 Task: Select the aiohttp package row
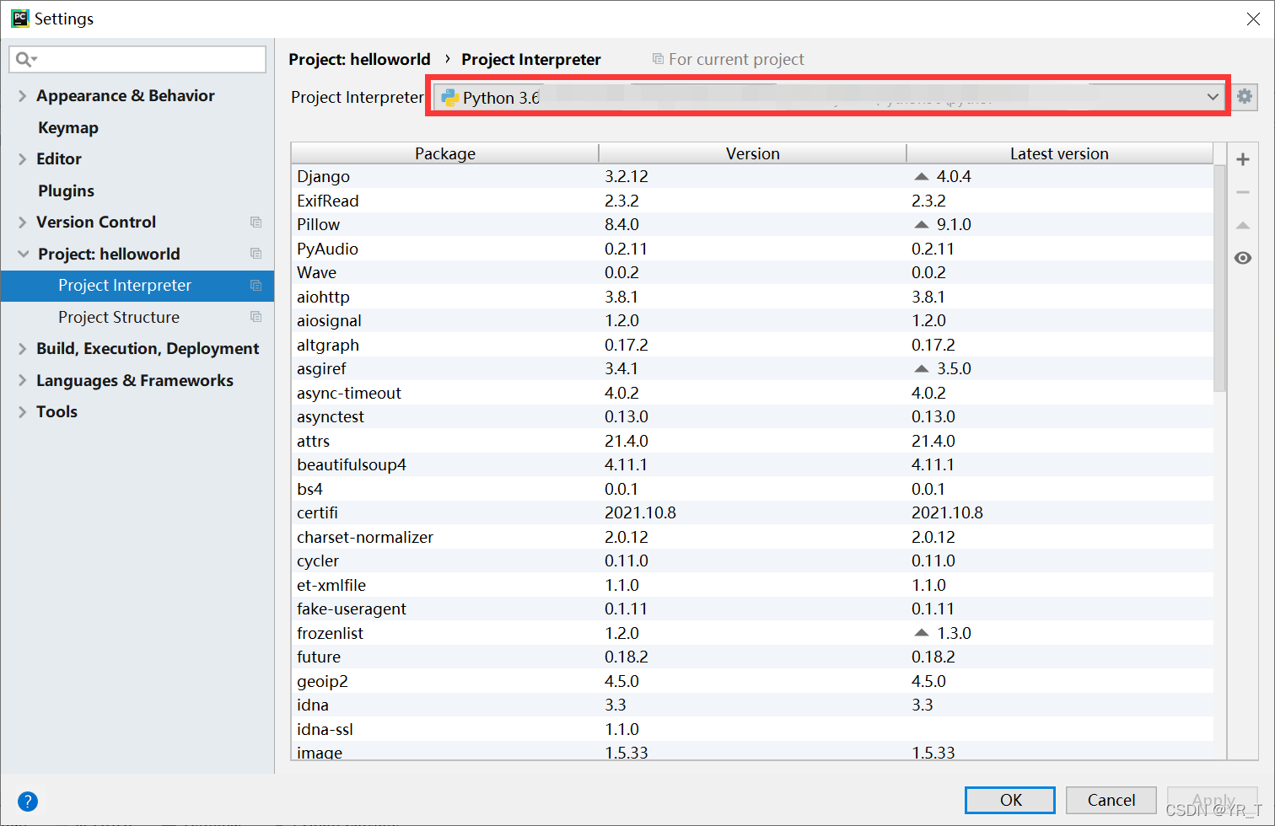click(x=752, y=297)
